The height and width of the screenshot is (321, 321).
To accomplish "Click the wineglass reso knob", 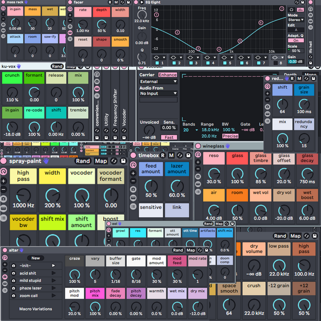I will pyautogui.click(x=214, y=174).
